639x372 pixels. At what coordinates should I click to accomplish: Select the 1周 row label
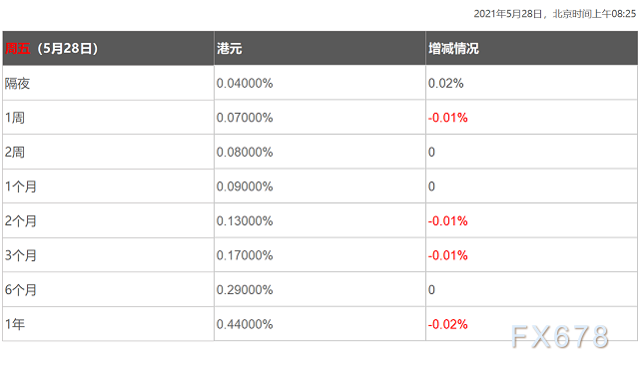coord(15,118)
